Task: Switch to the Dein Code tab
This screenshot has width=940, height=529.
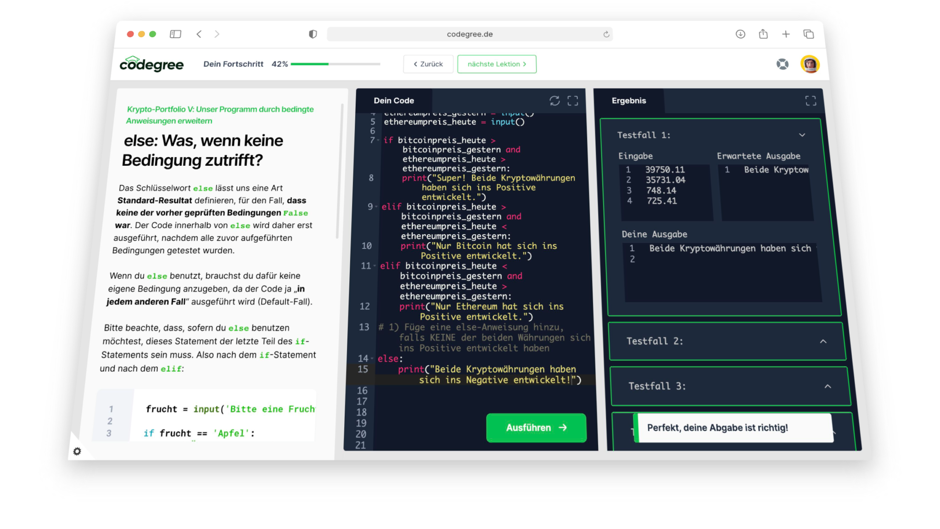Action: (394, 100)
